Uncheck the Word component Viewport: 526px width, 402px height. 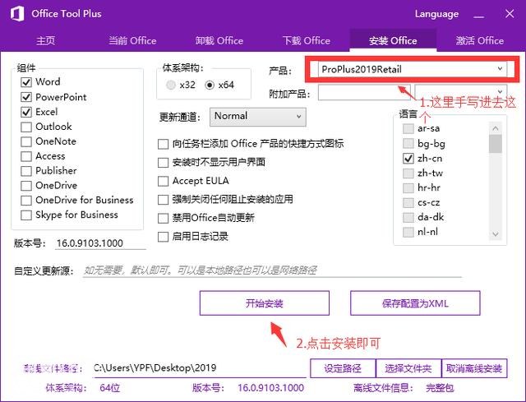26,82
